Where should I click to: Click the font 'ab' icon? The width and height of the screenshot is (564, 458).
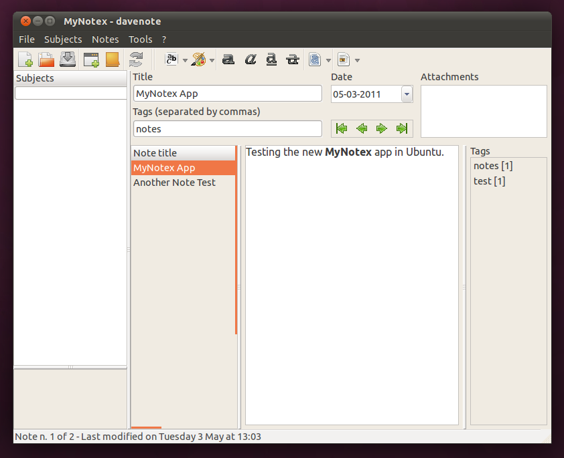171,60
